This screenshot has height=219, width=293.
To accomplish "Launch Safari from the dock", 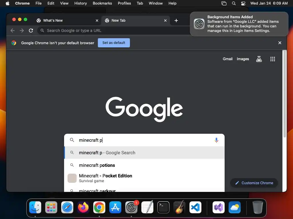I will point(67,207).
